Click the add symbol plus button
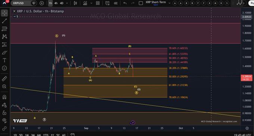This screenshot has width=254, height=136. coord(41,3)
